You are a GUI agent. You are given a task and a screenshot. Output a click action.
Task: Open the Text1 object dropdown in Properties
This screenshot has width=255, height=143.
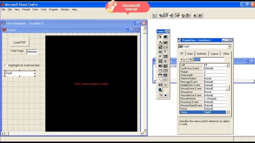(x=229, y=46)
